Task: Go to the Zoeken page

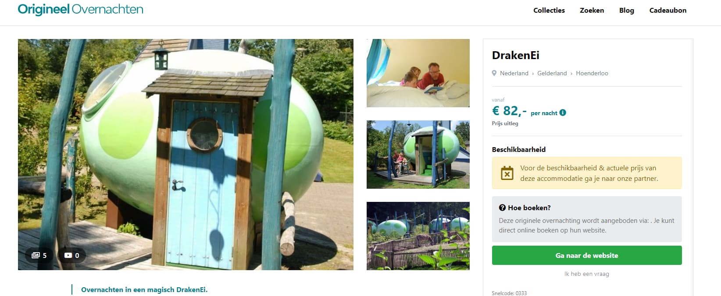Action: (x=592, y=10)
